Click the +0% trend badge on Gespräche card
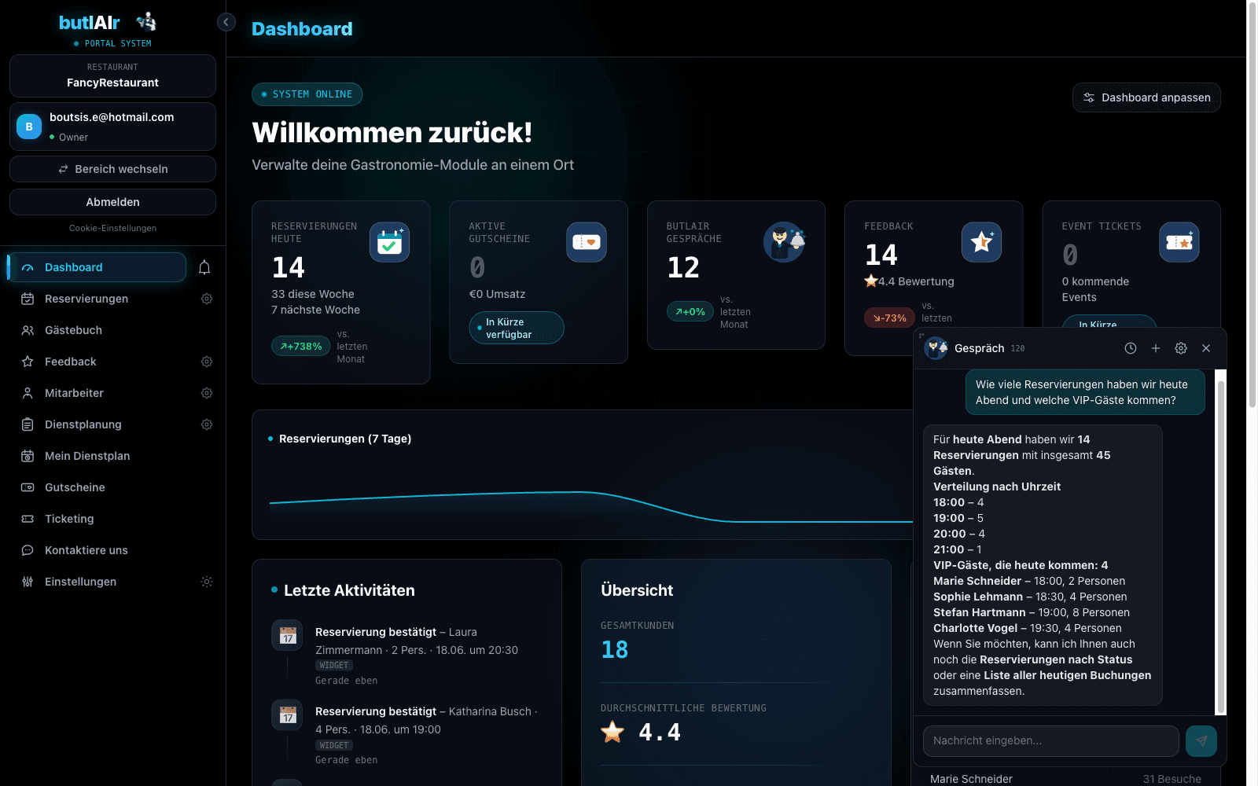The width and height of the screenshot is (1258, 786). [690, 311]
